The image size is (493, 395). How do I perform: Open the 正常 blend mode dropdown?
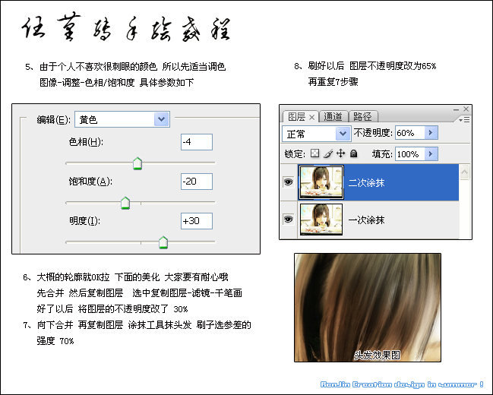(316, 134)
